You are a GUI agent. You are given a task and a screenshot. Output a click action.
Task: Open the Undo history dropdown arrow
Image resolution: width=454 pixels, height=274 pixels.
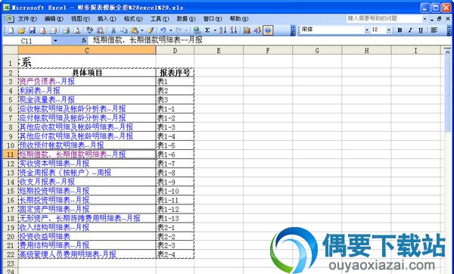coord(171,30)
